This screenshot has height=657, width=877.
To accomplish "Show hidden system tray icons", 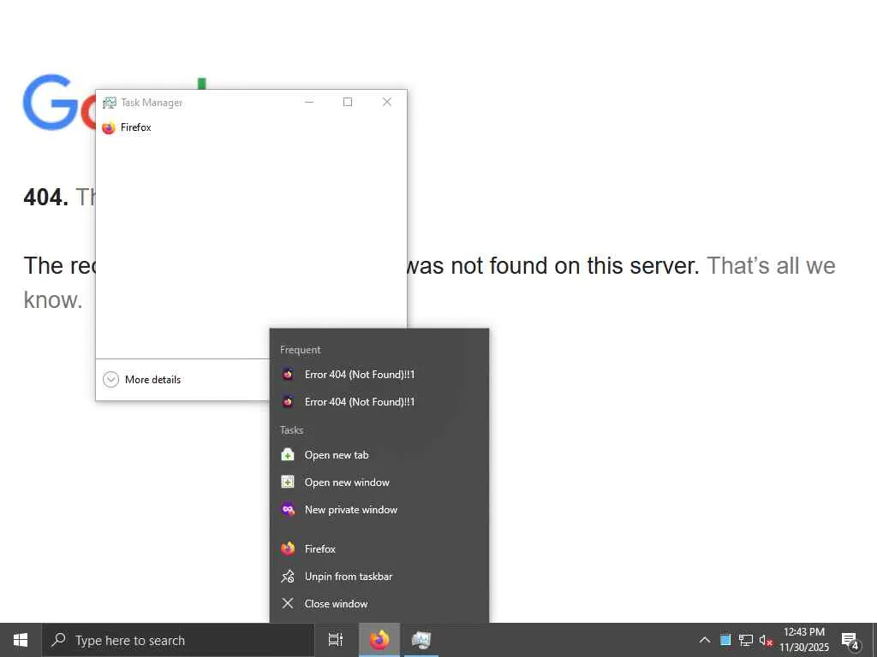I will coord(705,640).
